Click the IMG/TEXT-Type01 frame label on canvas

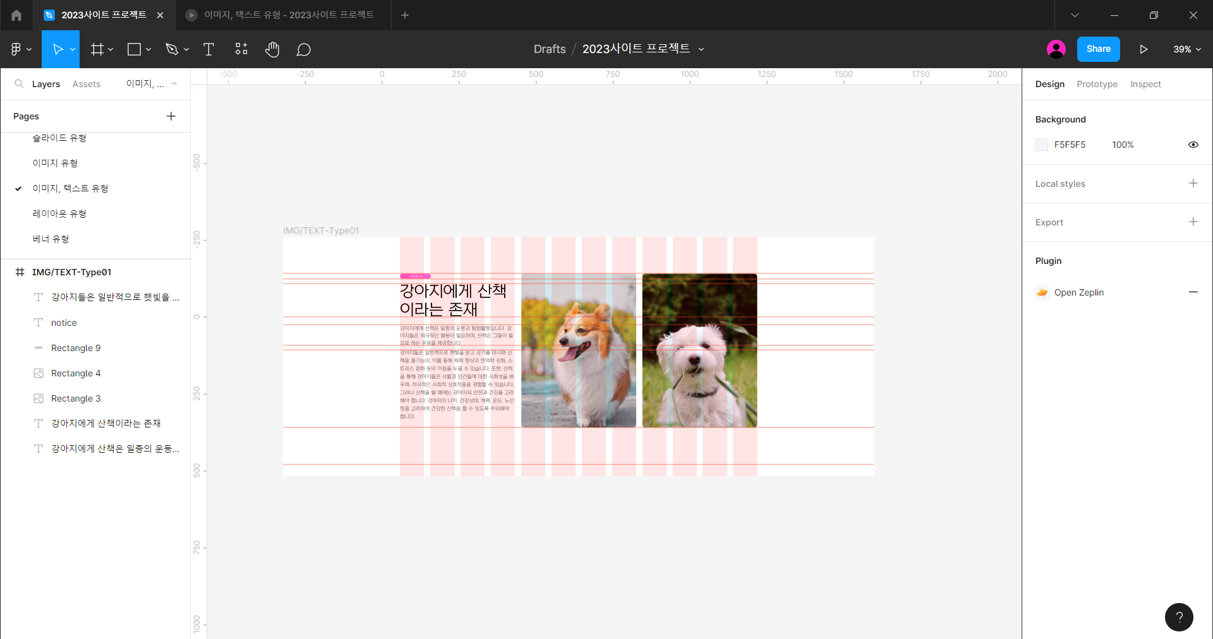[x=321, y=230]
